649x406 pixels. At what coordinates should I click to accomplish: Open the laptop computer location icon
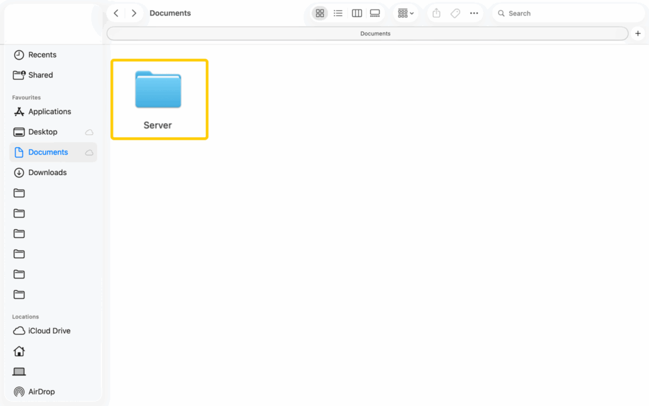click(x=19, y=371)
